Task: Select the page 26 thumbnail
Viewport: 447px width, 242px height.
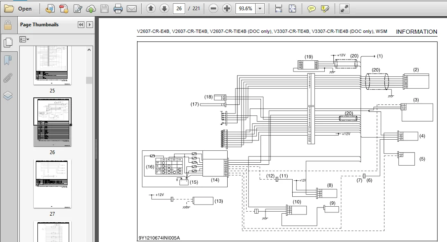Action: (x=52, y=122)
